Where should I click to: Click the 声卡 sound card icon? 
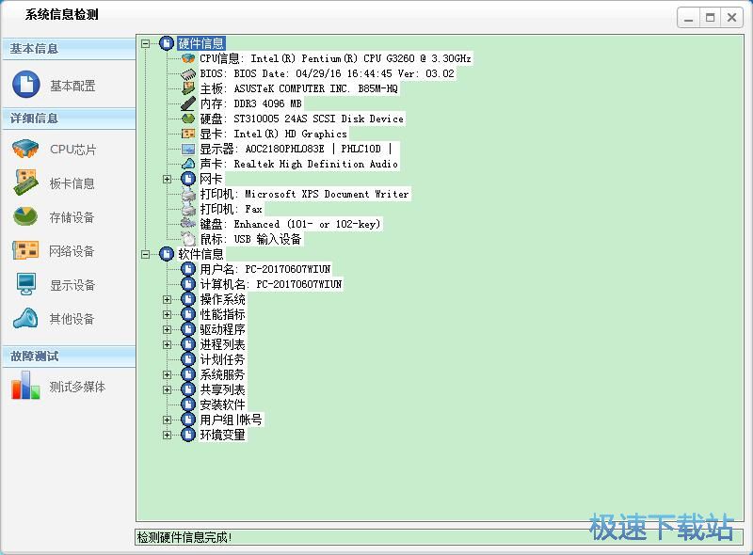188,164
